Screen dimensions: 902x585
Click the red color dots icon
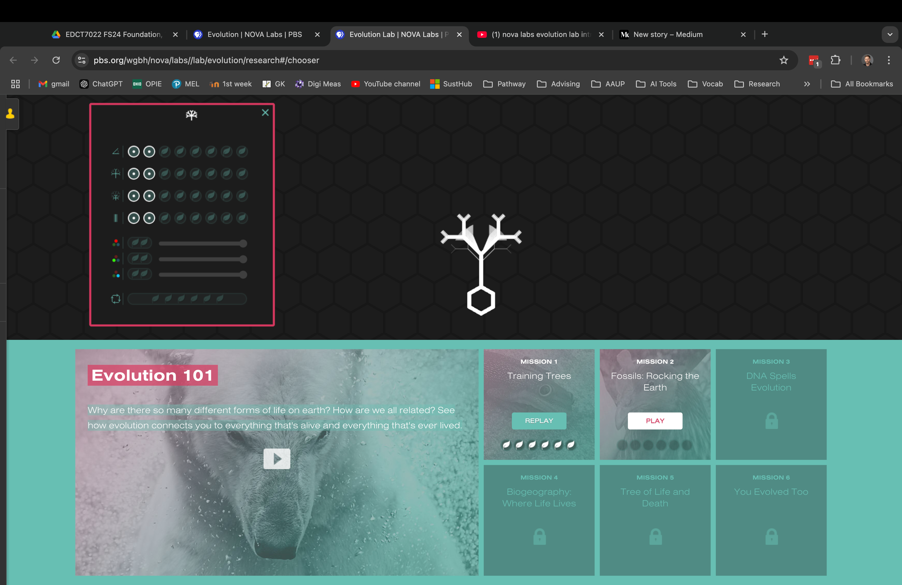[x=116, y=243]
